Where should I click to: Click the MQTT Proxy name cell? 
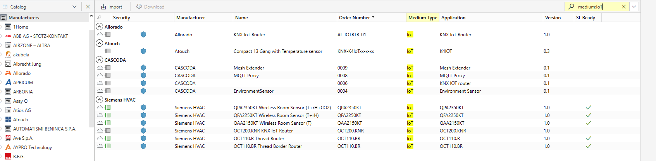pos(246,75)
